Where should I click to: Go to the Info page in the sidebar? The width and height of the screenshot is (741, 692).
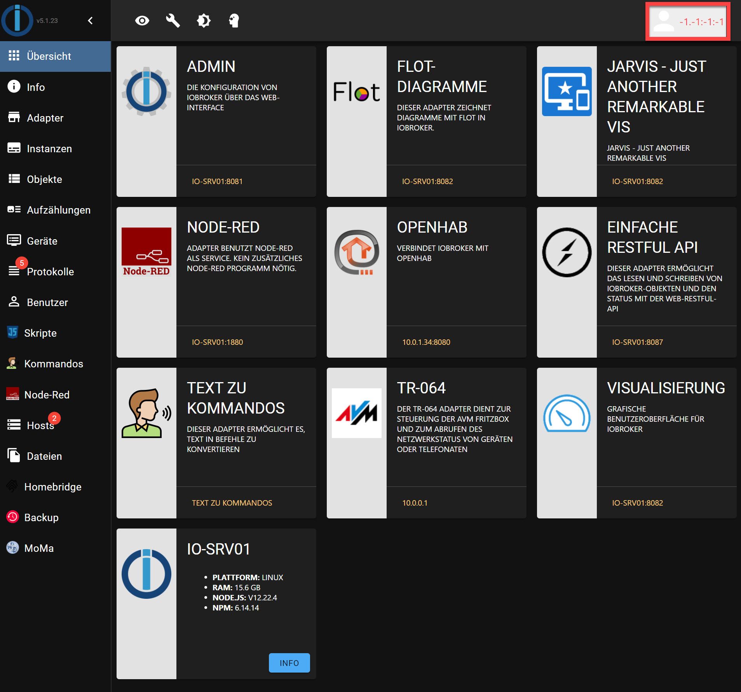click(55, 87)
